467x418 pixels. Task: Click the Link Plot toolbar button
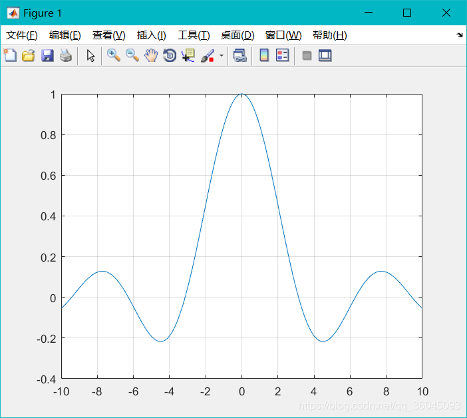click(239, 56)
